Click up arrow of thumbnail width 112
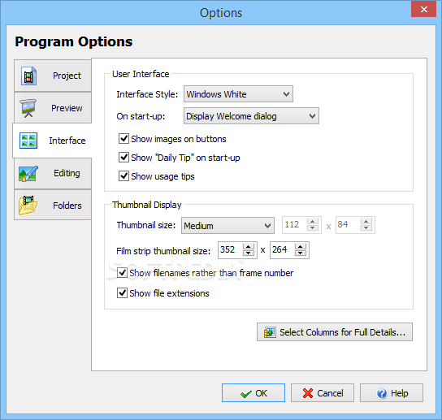Image resolution: width=442 pixels, height=420 pixels. tap(312, 222)
